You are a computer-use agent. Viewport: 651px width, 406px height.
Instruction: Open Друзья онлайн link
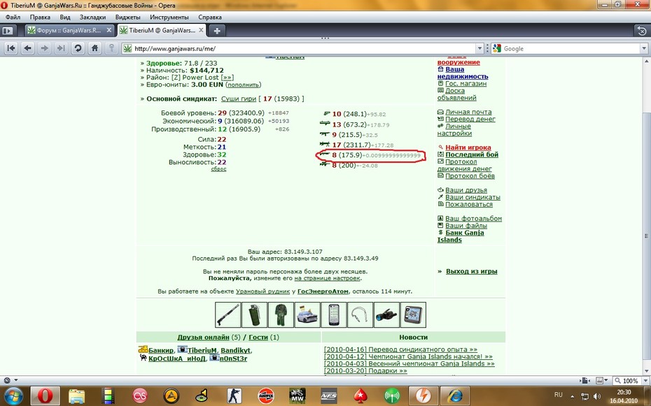[x=203, y=338]
